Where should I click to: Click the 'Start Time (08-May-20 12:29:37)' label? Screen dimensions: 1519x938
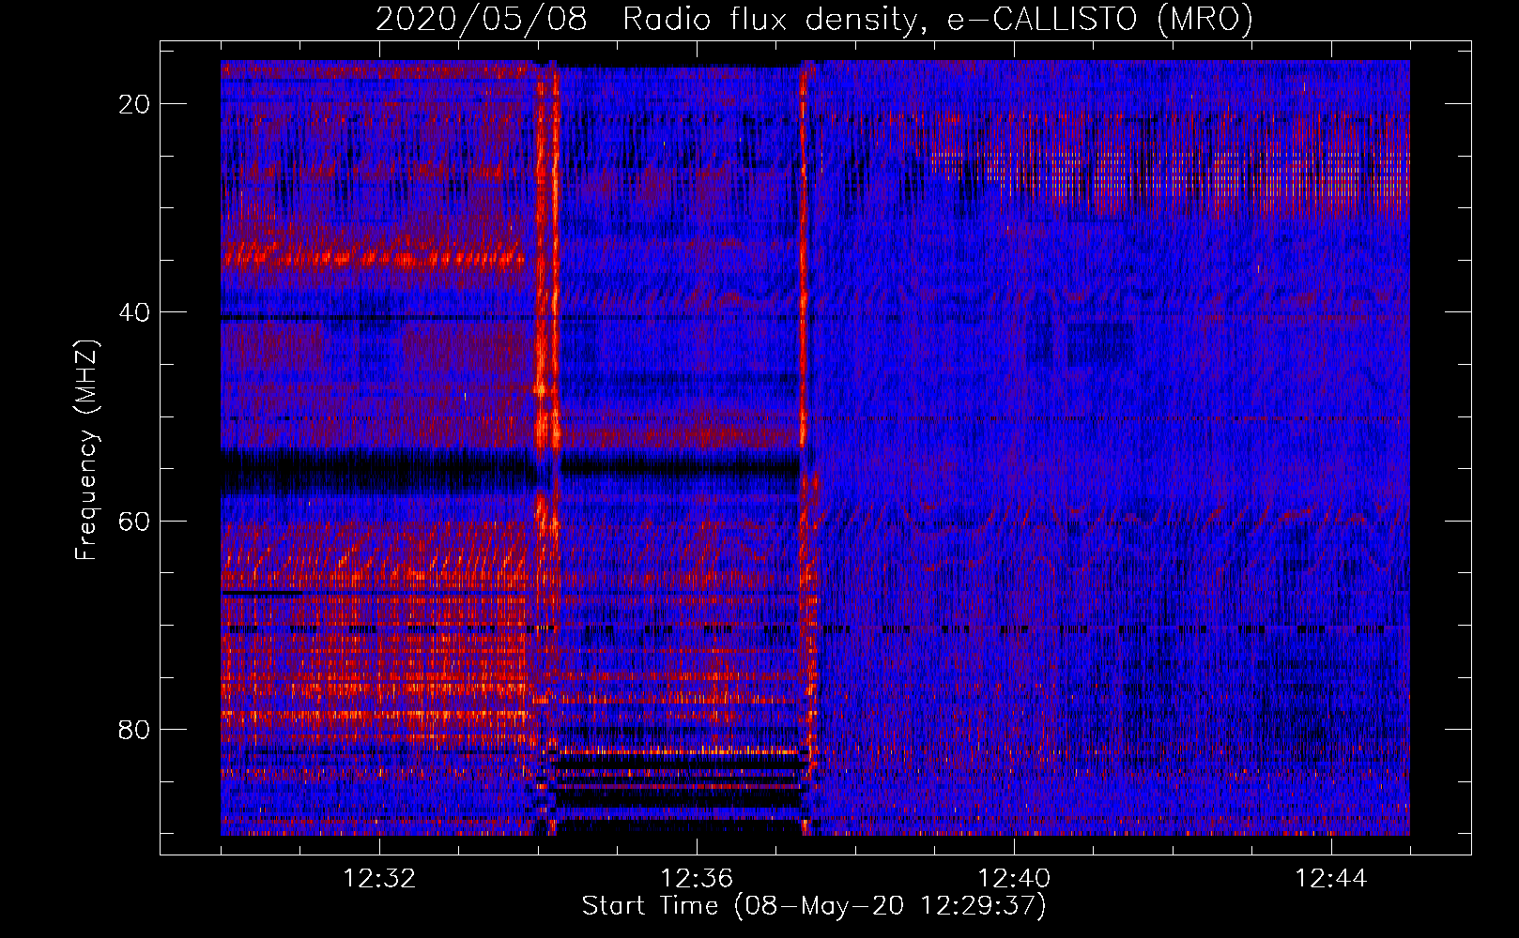pos(814,906)
